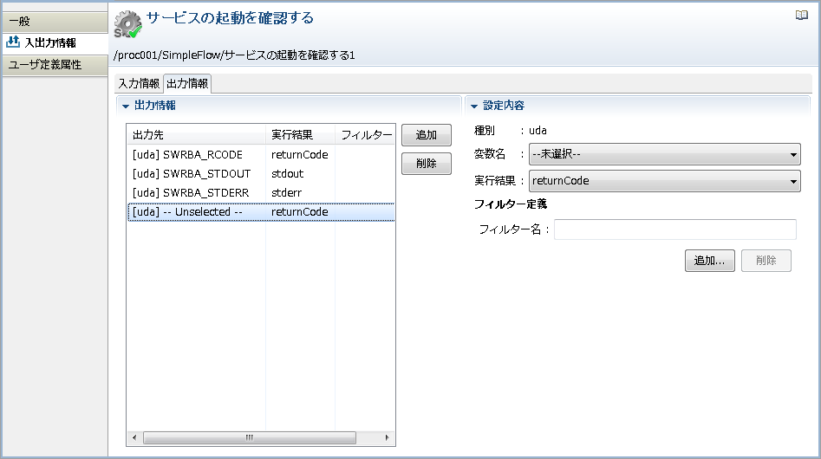
Task: Click the service gear check icon
Action: point(127,24)
